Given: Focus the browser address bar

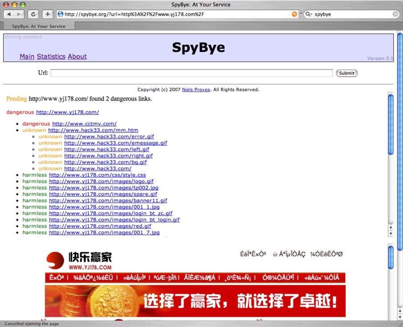Looking at the screenshot, I should click(x=177, y=14).
